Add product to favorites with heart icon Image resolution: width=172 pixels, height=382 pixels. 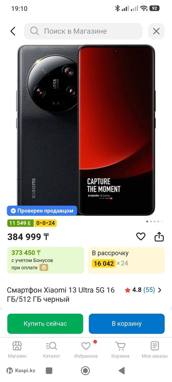point(141,237)
